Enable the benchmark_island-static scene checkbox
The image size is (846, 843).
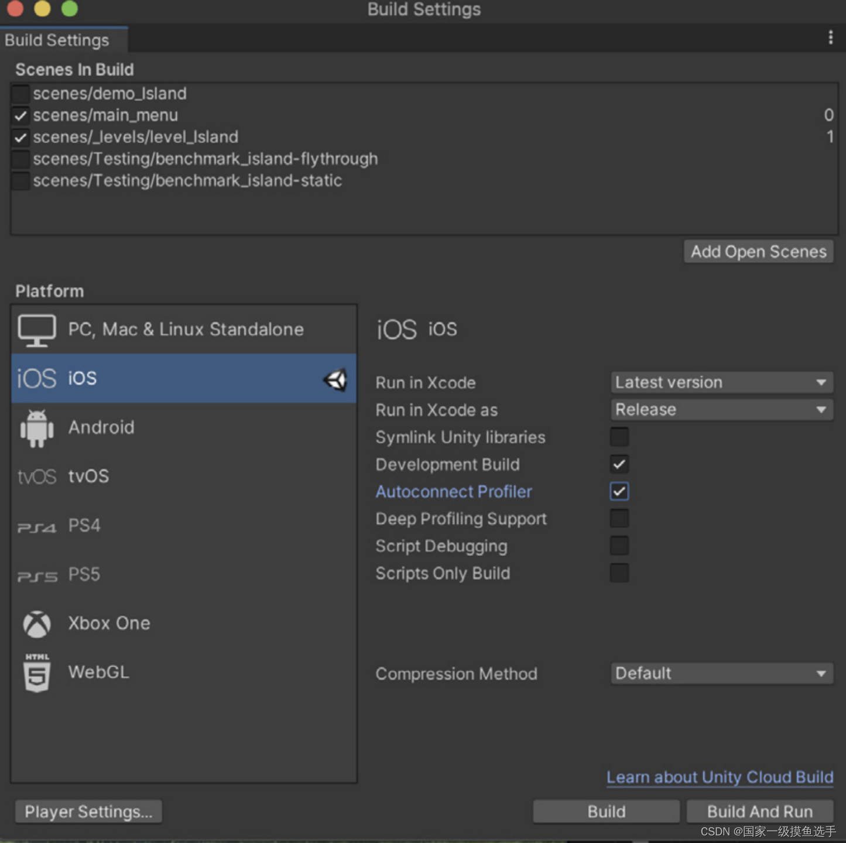click(20, 181)
